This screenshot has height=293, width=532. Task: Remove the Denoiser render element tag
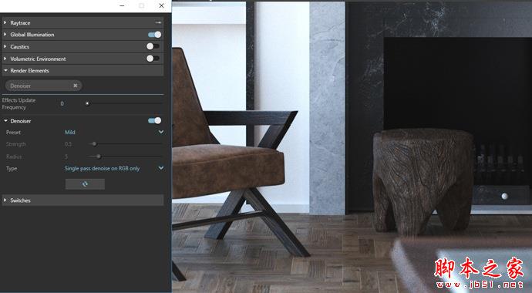76,86
